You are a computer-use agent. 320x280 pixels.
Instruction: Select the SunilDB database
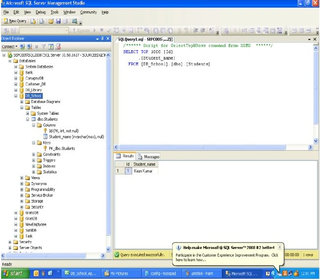31,230
